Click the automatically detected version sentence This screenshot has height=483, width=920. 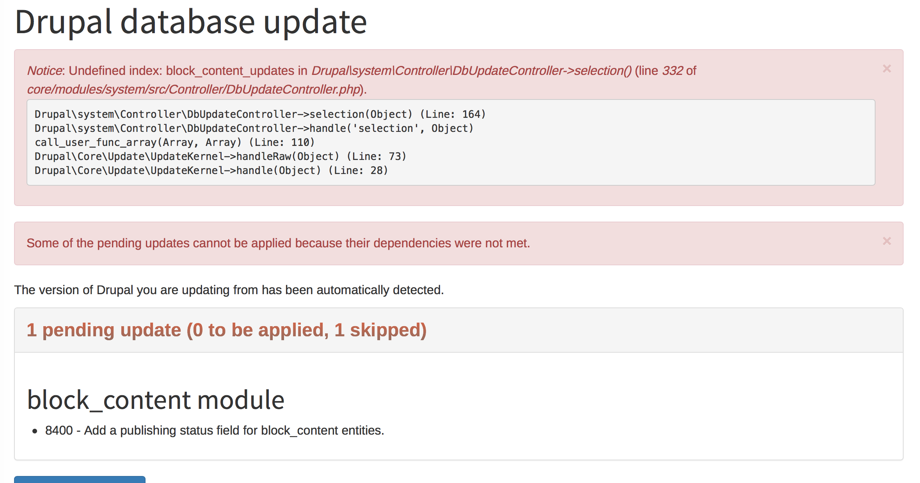[229, 290]
